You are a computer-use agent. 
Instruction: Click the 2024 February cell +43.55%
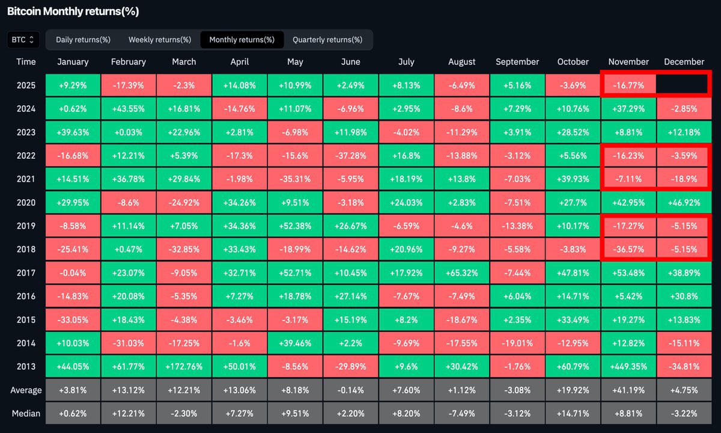click(129, 109)
